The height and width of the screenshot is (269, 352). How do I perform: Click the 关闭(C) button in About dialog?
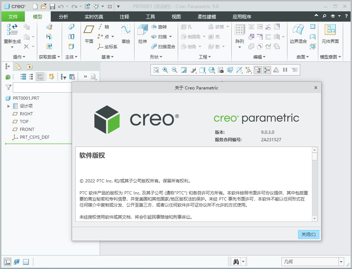[x=308, y=235]
